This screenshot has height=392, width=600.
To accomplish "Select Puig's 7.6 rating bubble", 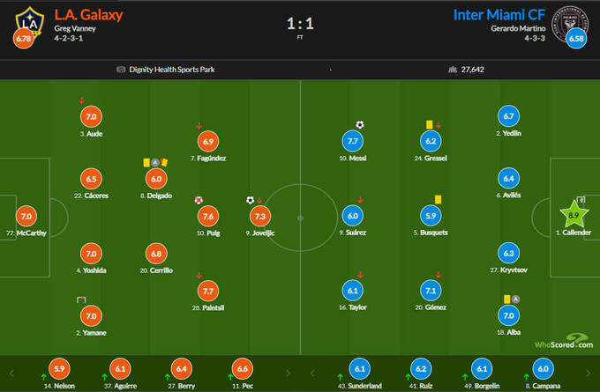I will point(208,217).
